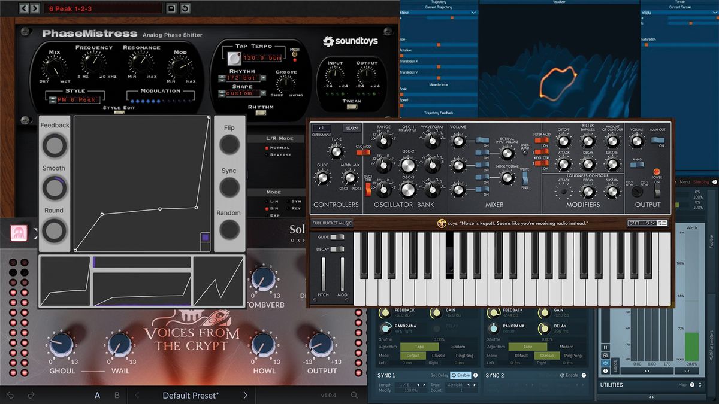Open the x1 oversample selector on synth

click(x=322, y=128)
